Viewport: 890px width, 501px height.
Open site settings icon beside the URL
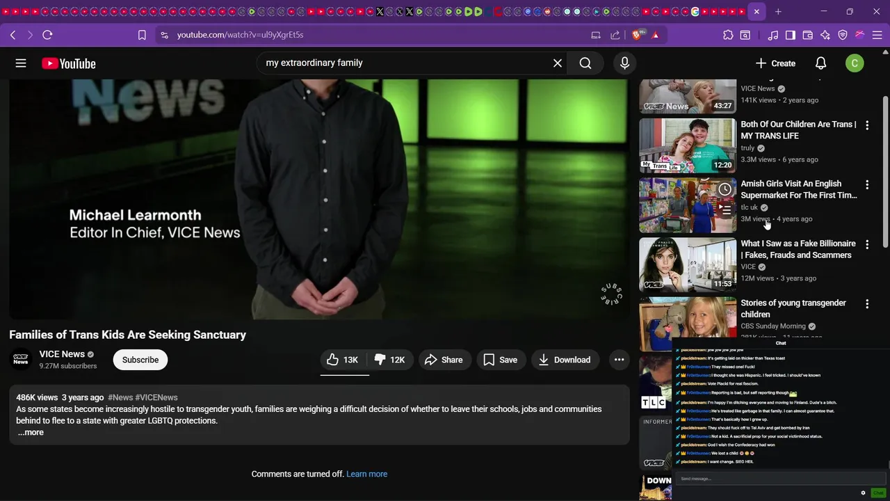(x=164, y=35)
